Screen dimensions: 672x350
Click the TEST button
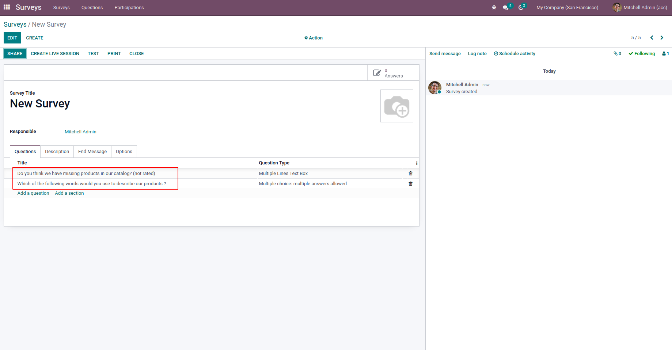click(x=94, y=54)
